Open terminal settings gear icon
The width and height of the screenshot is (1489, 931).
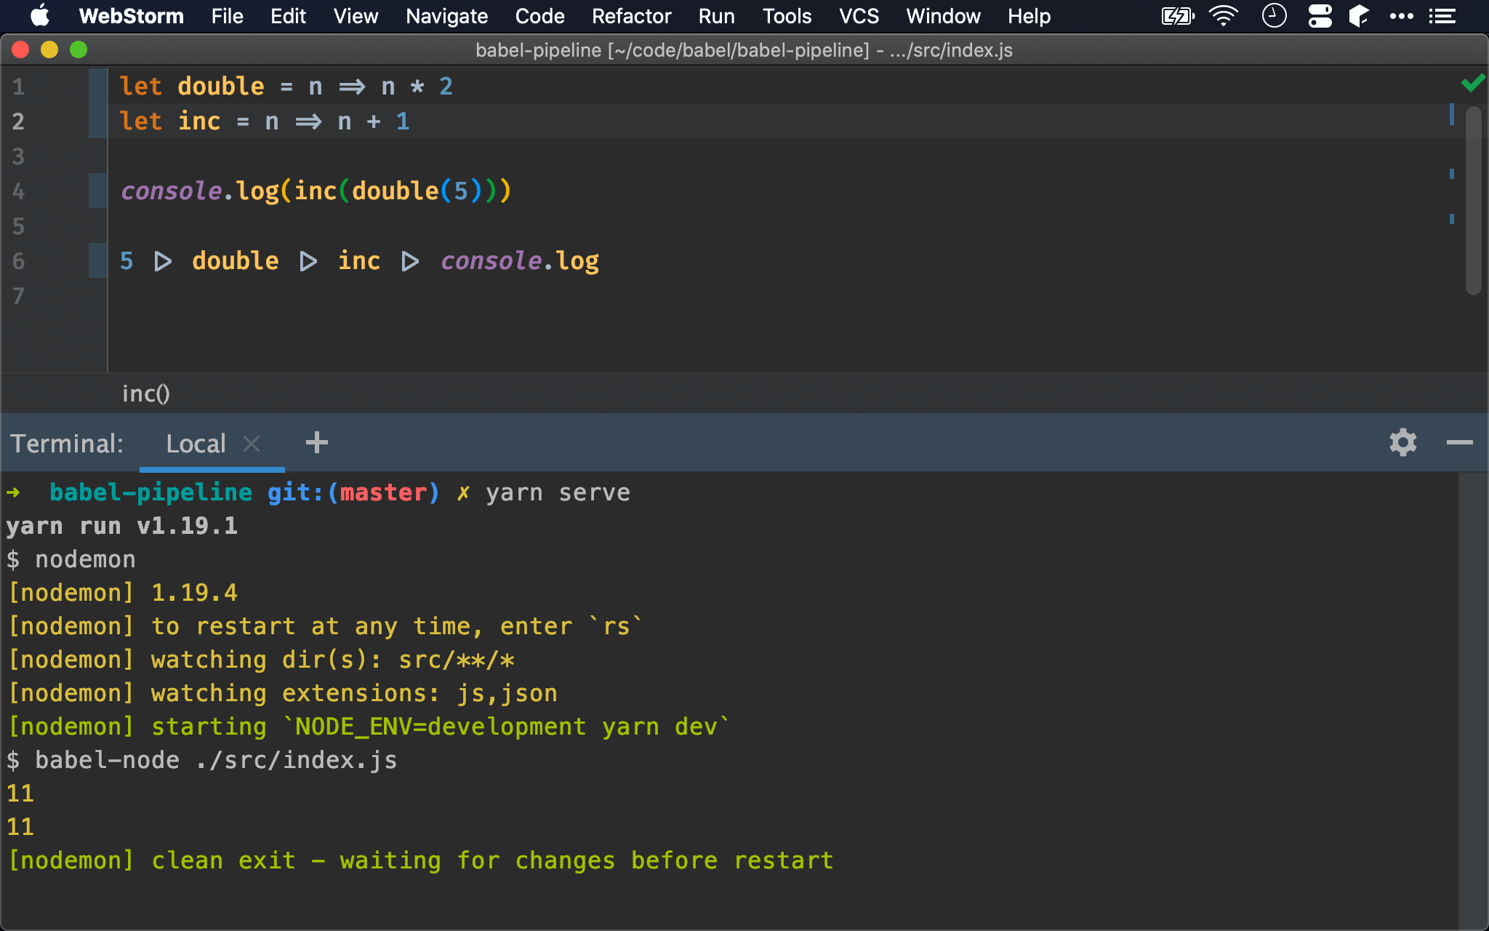1402,442
